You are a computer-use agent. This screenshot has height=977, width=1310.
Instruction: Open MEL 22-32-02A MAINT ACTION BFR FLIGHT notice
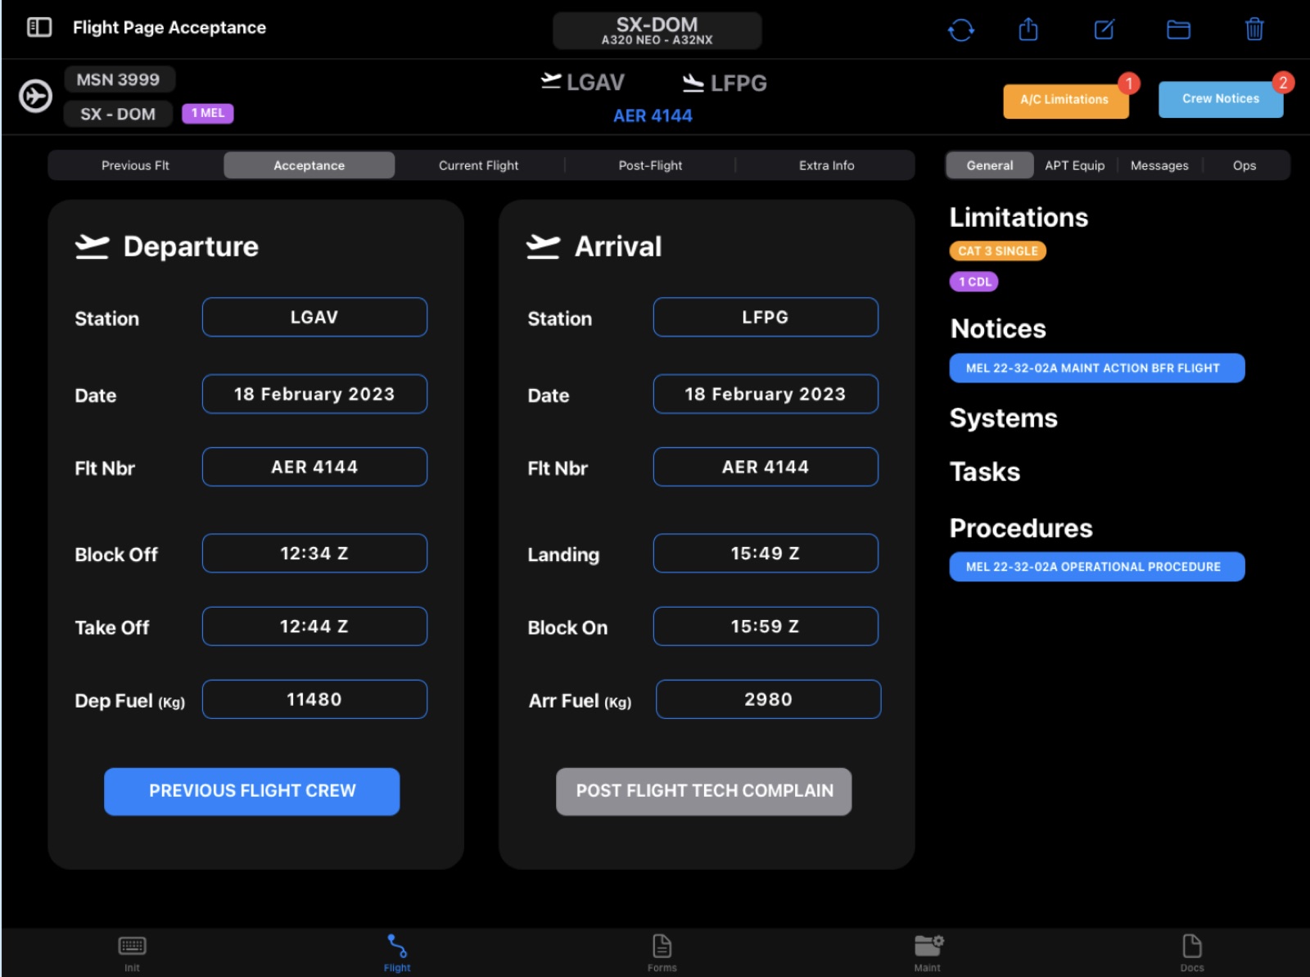1097,369
